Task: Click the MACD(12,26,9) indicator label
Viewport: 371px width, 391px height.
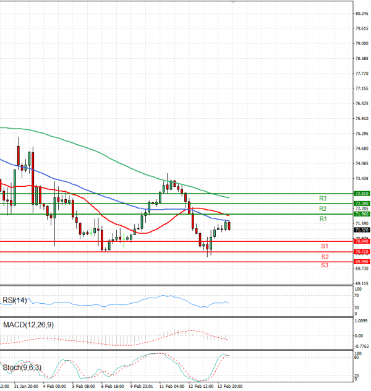Action: (28, 325)
